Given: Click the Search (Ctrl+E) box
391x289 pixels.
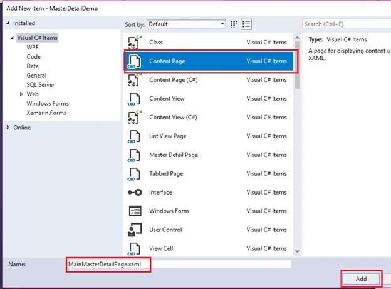Looking at the screenshot, I should tap(347, 24).
